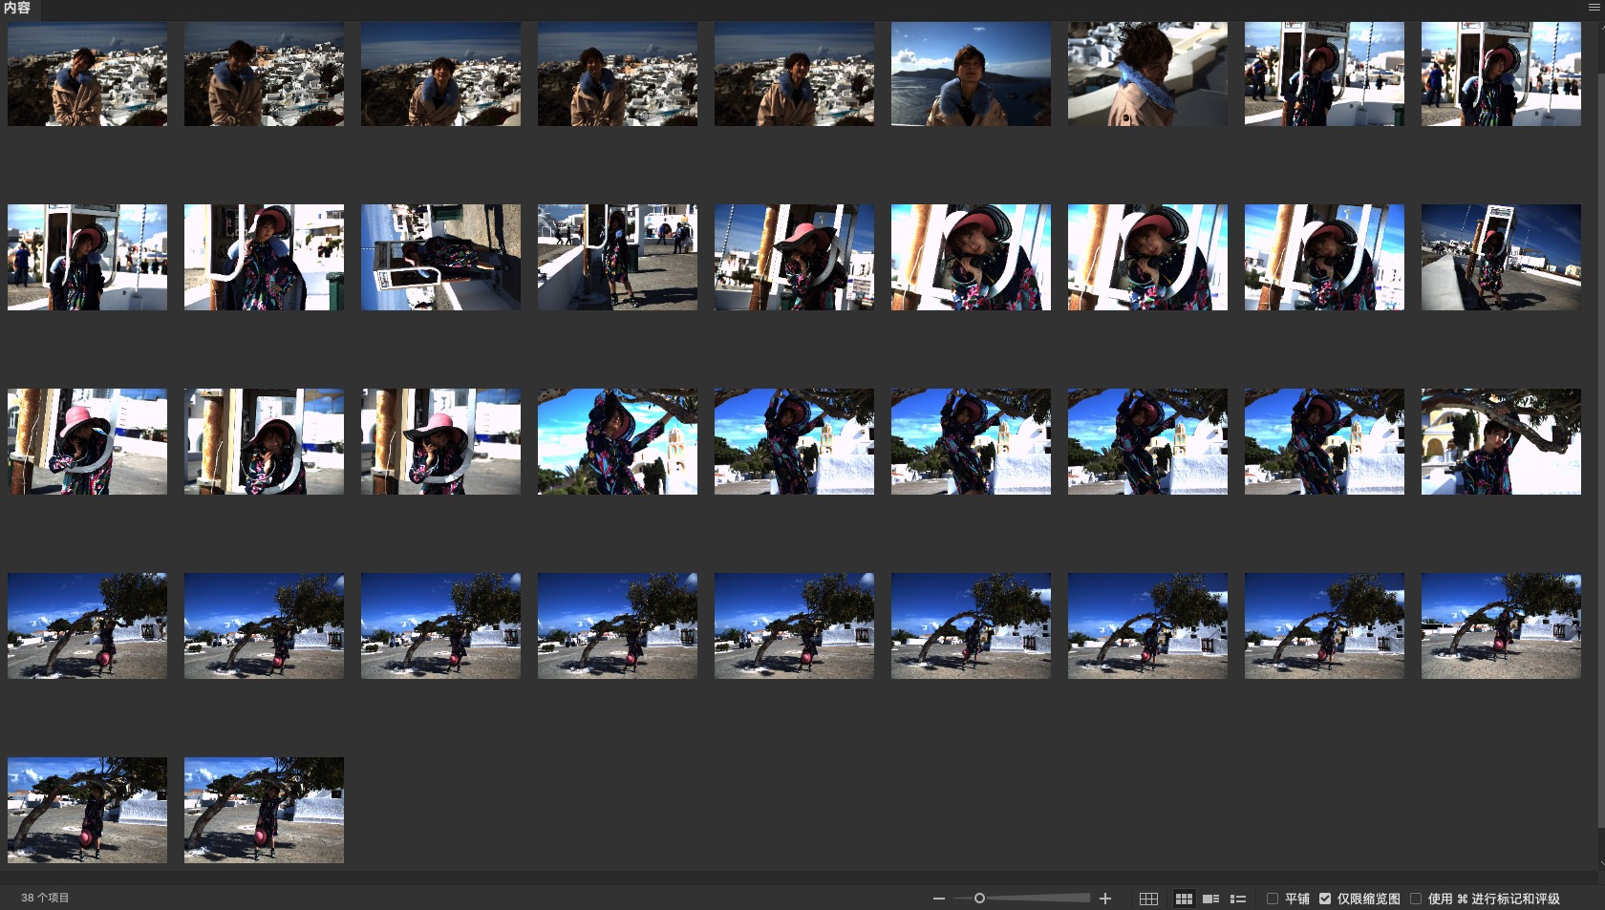Click the plus icon to enlarge thumbnails

click(1105, 899)
